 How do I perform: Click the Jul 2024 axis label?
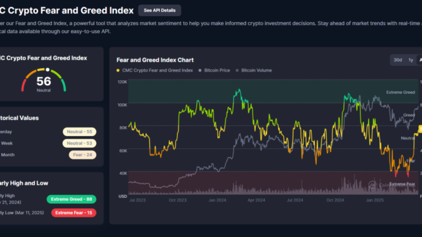[x=295, y=200]
